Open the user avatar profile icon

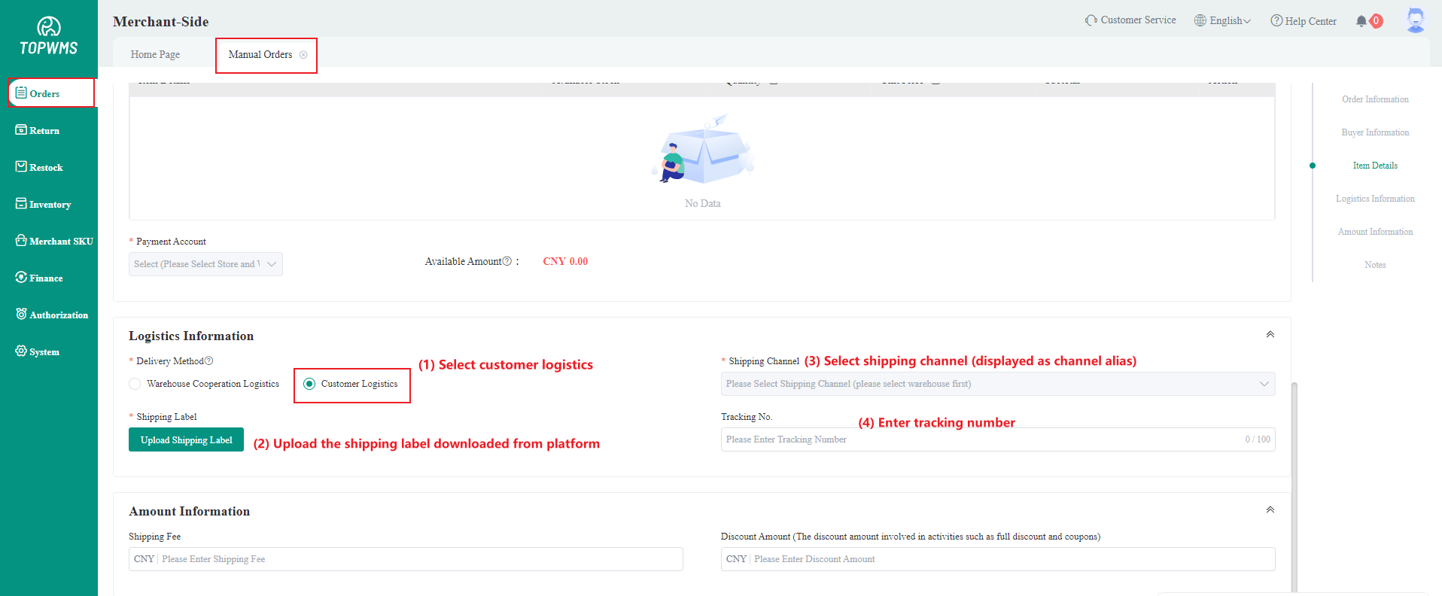1415,20
